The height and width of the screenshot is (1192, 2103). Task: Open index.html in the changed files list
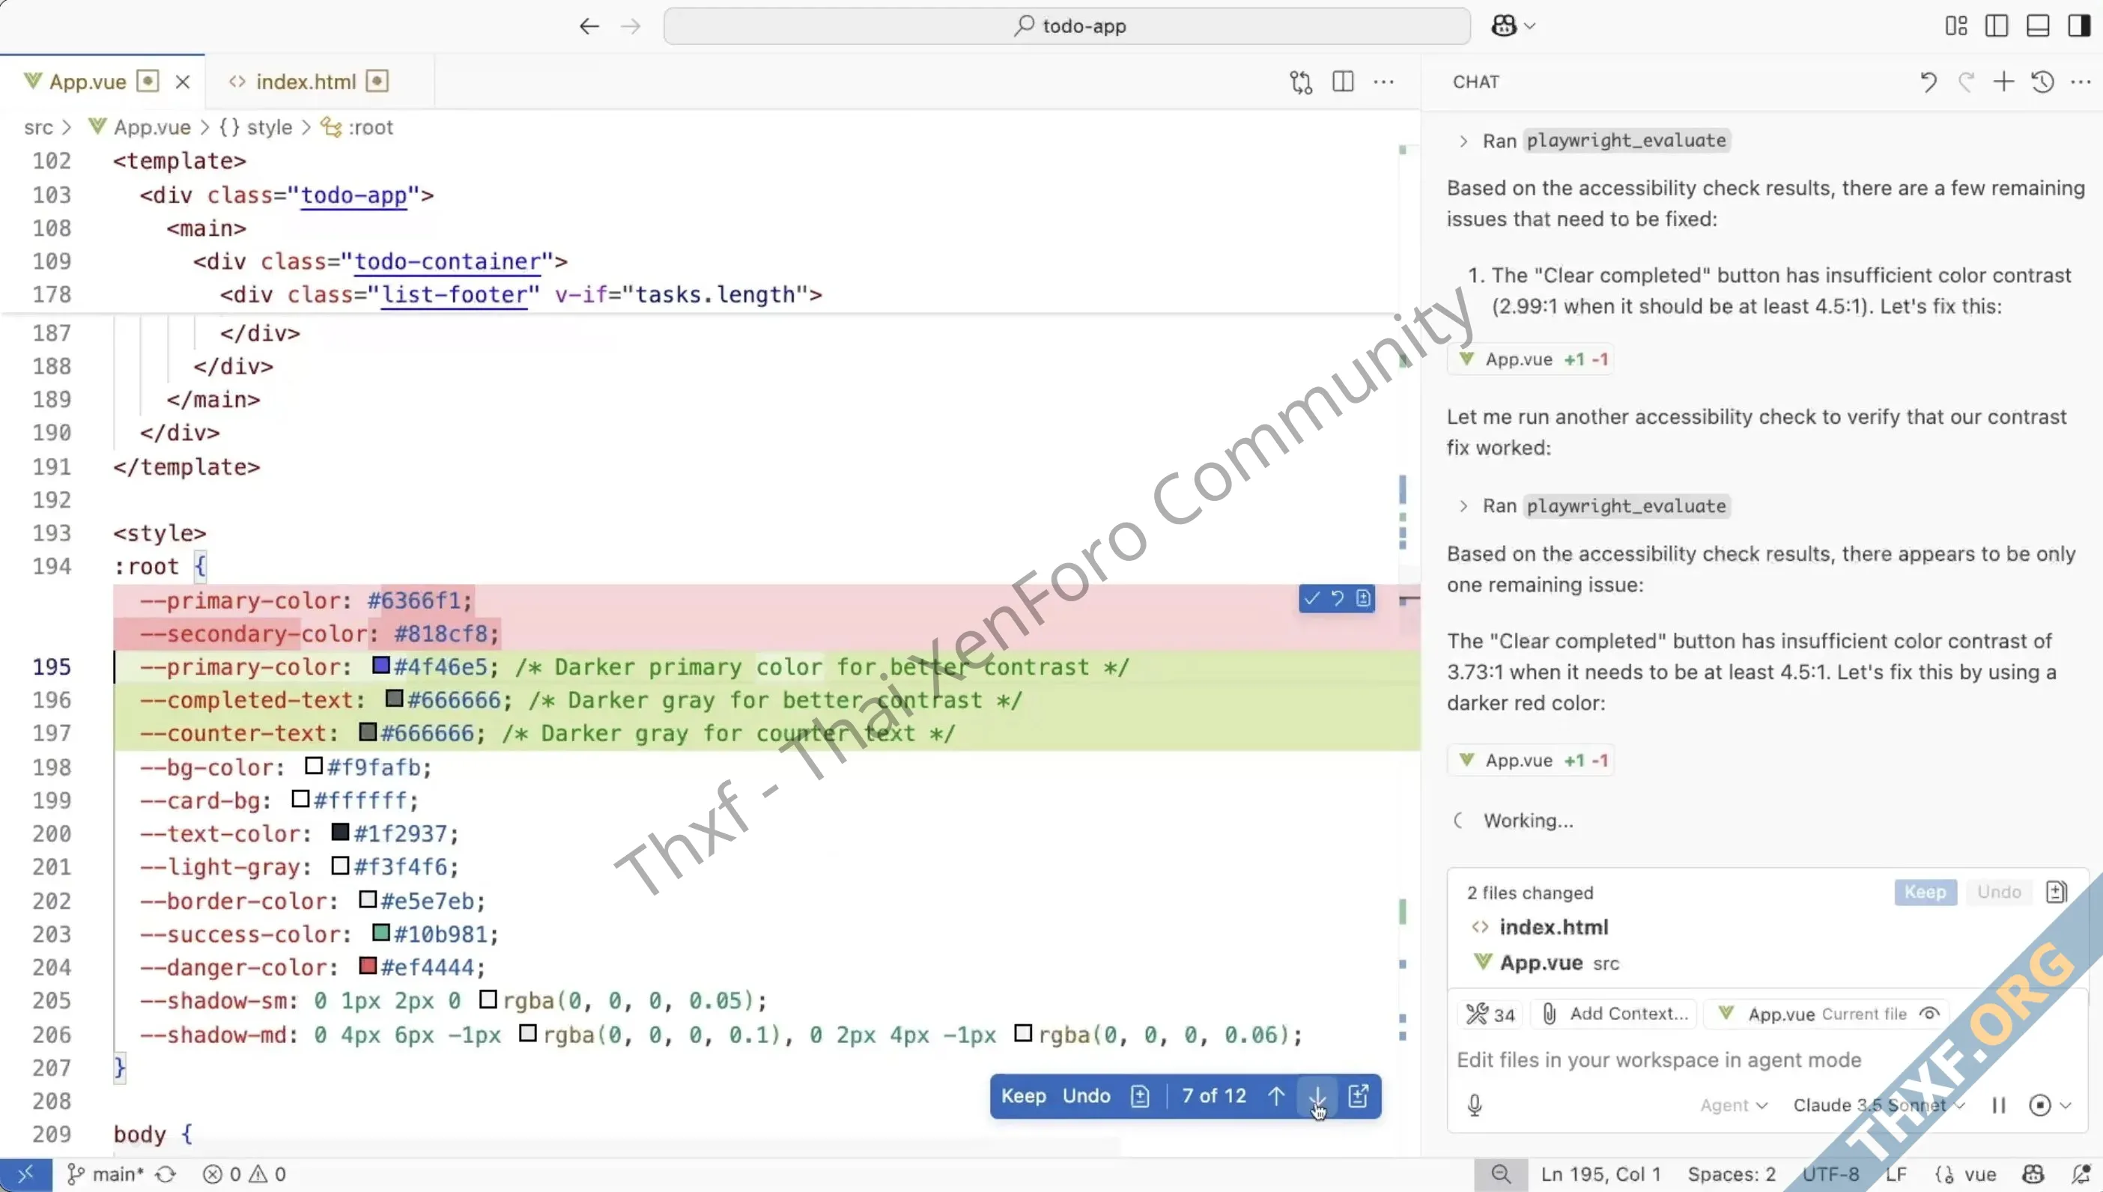click(x=1553, y=928)
